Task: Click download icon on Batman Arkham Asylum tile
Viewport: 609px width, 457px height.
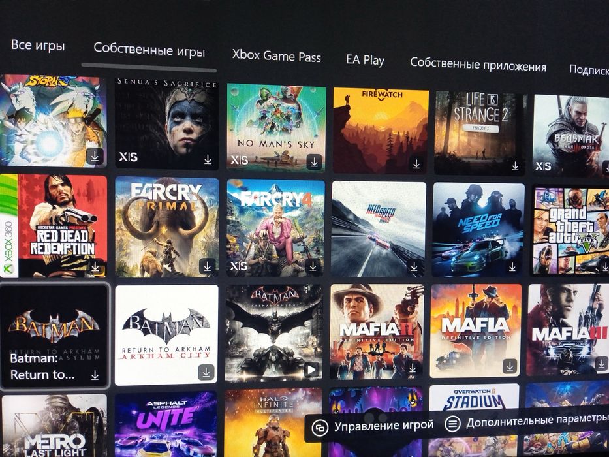Action: [x=95, y=375]
